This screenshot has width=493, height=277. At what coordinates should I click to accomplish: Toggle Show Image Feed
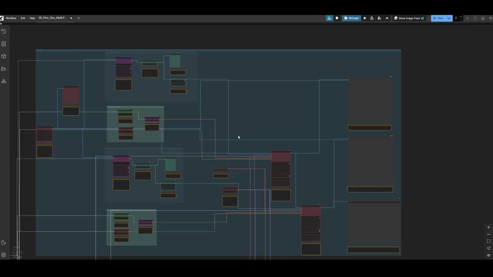click(409, 18)
